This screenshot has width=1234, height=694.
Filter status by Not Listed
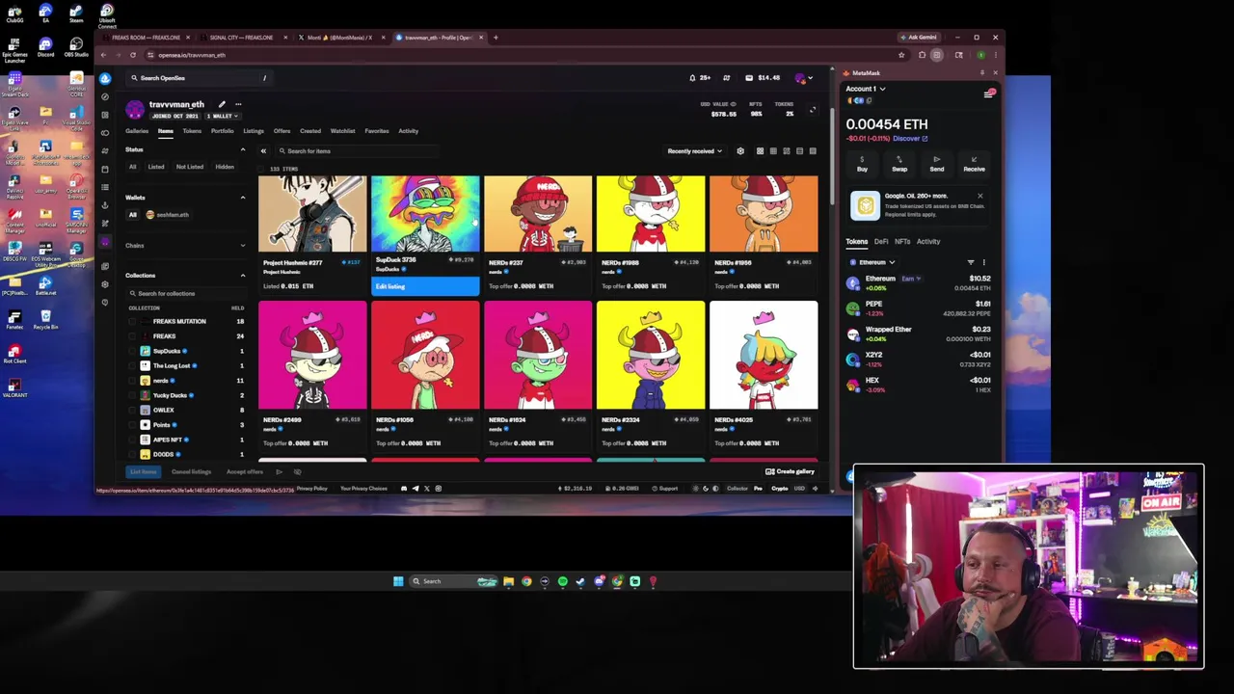coord(190,168)
